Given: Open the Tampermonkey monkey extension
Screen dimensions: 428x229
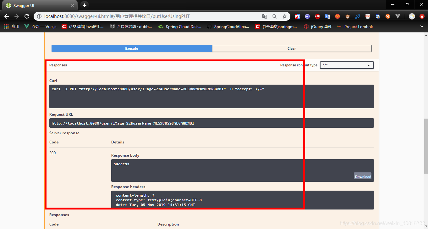Looking at the screenshot, I should coord(348,16).
